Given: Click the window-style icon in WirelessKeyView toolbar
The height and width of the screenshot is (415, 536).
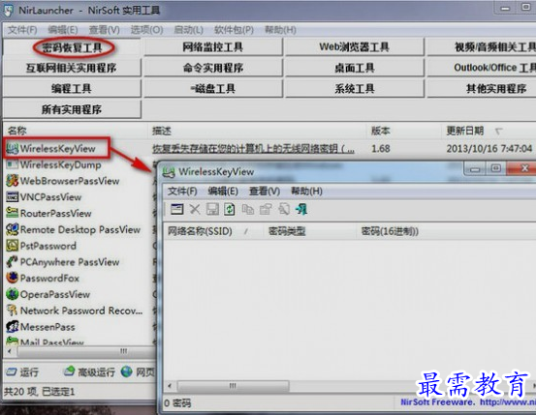Looking at the screenshot, I should click(x=176, y=209).
